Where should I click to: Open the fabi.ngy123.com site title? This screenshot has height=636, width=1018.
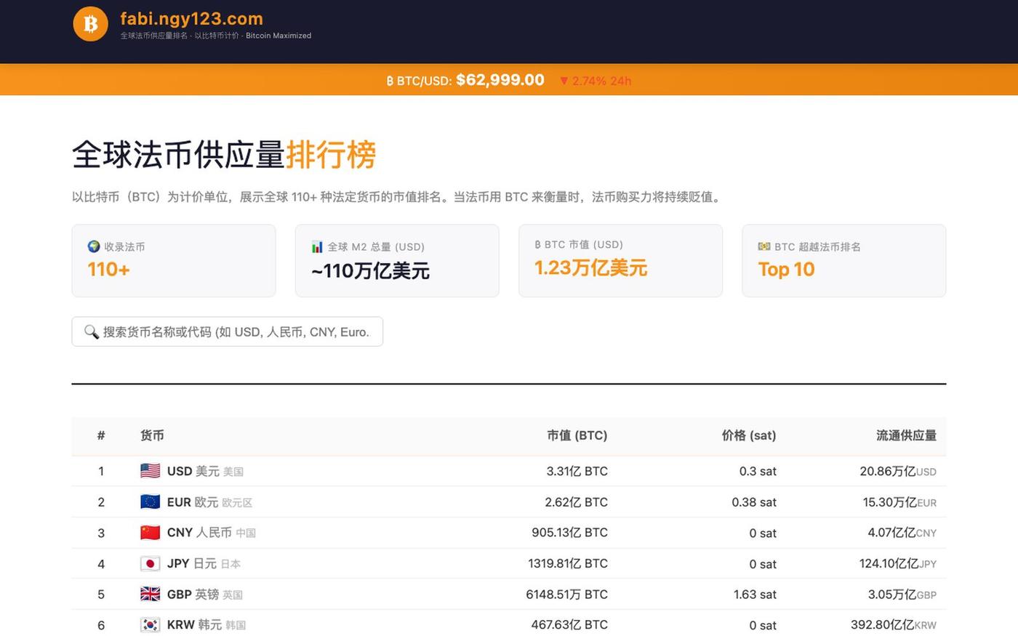(x=191, y=19)
